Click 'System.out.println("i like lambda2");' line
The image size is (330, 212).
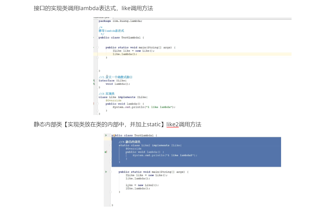point(165,155)
